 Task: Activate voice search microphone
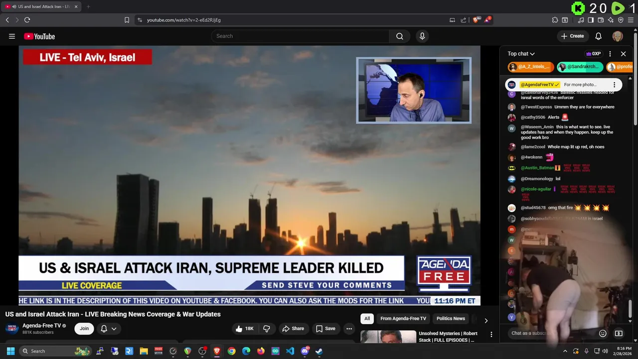(422, 36)
